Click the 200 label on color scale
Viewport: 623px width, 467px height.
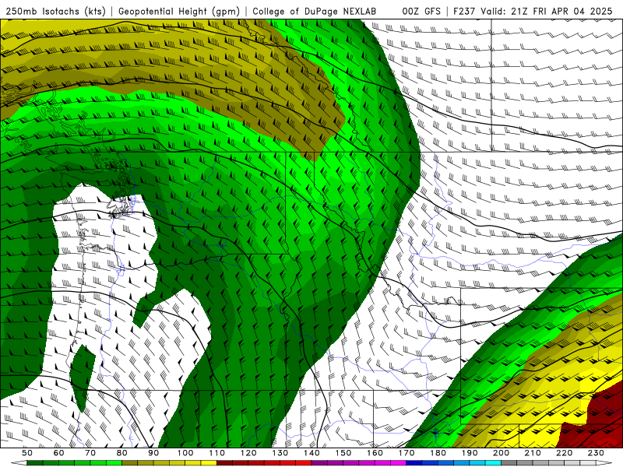pyautogui.click(x=502, y=453)
